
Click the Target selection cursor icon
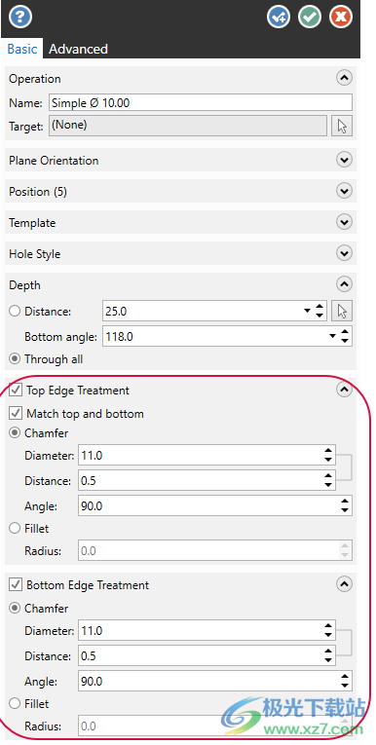[342, 126]
